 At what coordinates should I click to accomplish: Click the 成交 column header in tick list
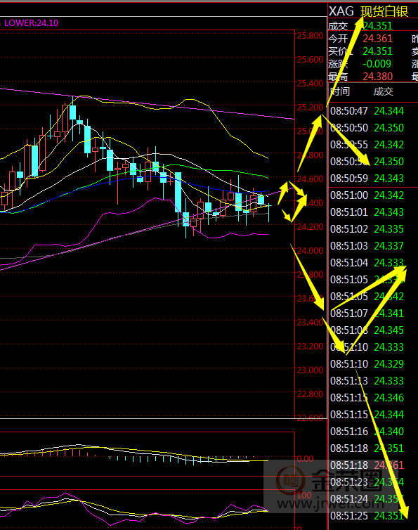tap(383, 91)
